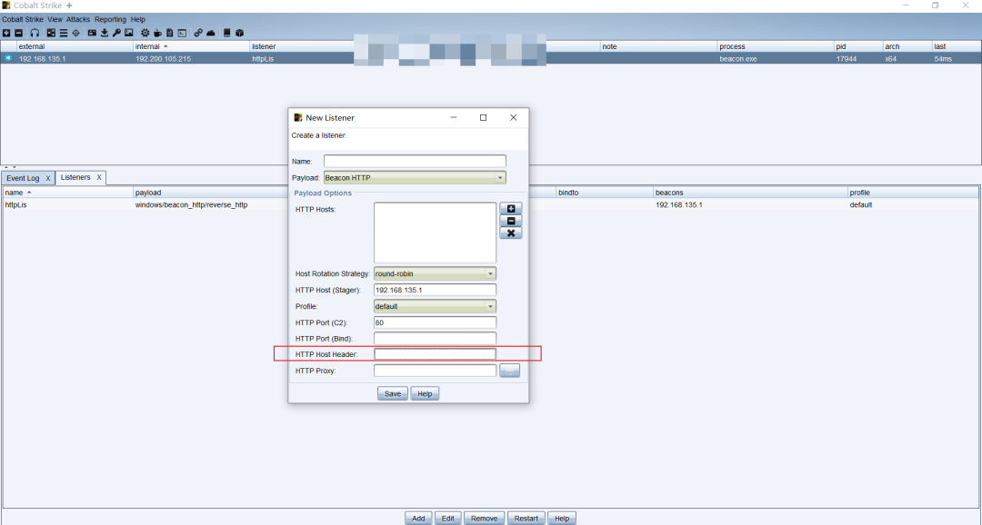
Task: Focus the HTTP Proxy text field
Action: (435, 371)
